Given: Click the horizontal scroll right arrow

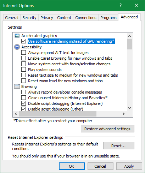Looking at the screenshot, I should (124, 114).
